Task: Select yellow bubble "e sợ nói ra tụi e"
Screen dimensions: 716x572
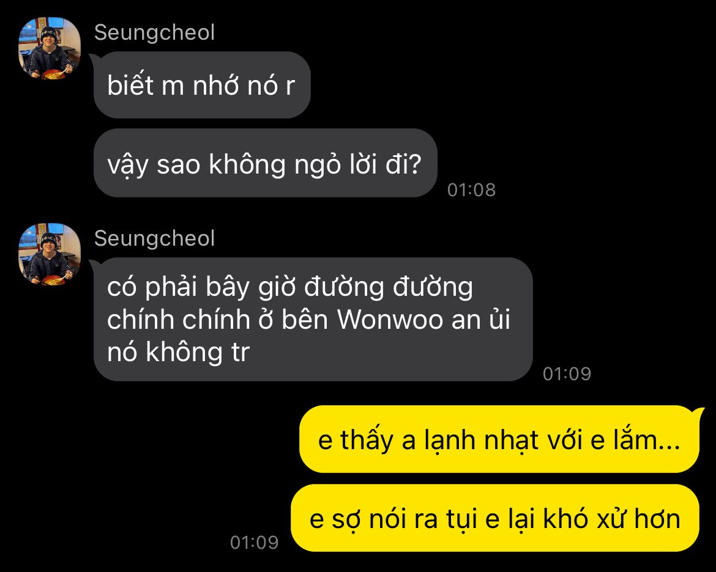Action: pyautogui.click(x=495, y=518)
